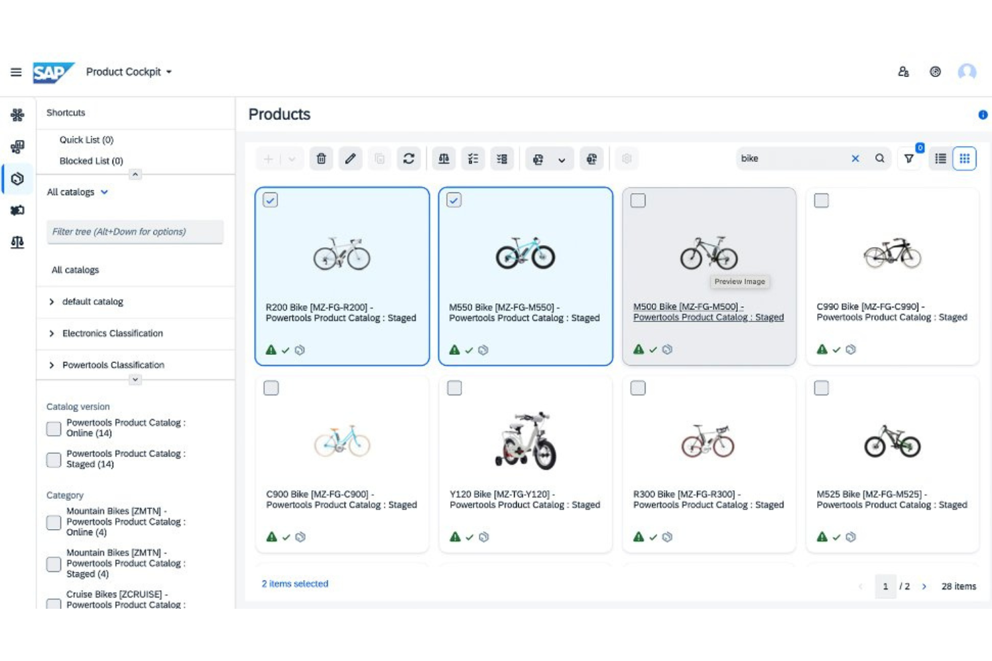Image resolution: width=992 pixels, height=661 pixels.
Task: Check Mountain Bikes Online (4) category
Action: click(x=54, y=522)
